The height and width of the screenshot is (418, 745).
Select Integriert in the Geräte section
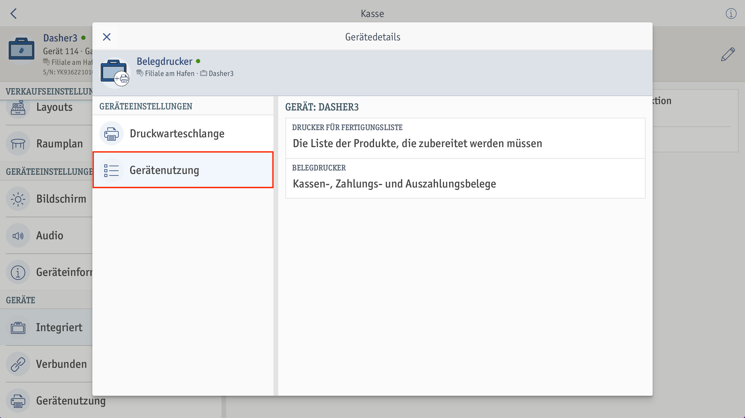tap(46, 327)
